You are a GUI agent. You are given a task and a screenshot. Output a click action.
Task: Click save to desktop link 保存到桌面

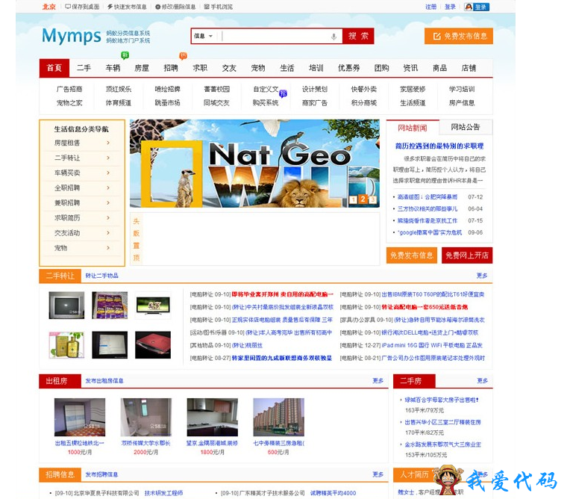click(x=82, y=7)
